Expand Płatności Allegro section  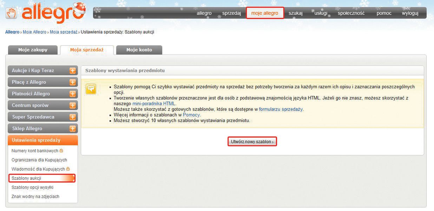click(x=73, y=94)
